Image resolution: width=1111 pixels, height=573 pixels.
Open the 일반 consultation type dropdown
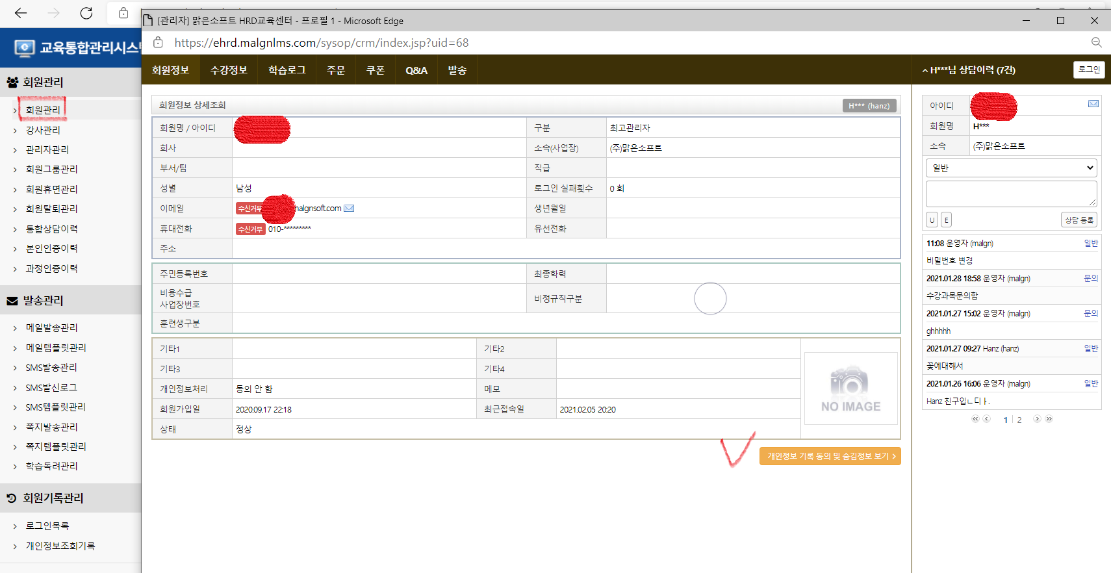pos(1012,168)
